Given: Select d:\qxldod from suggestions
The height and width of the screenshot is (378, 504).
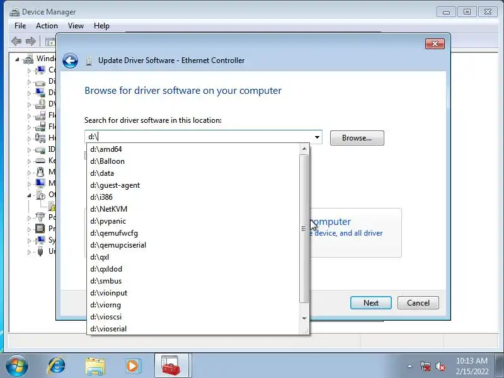Looking at the screenshot, I should pos(193,269).
